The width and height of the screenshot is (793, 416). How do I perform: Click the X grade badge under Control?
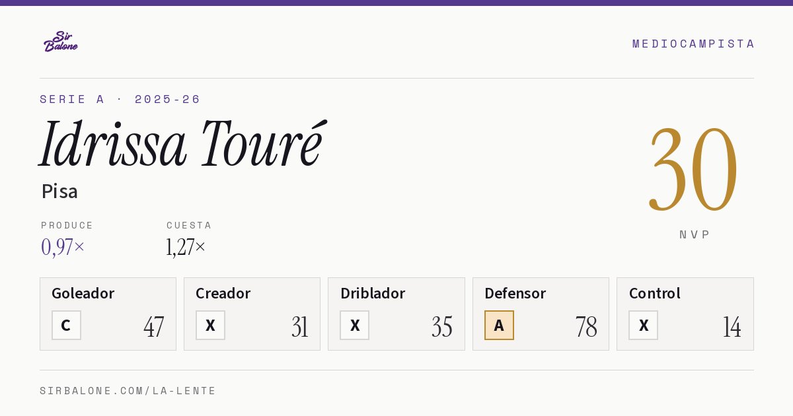click(x=644, y=326)
